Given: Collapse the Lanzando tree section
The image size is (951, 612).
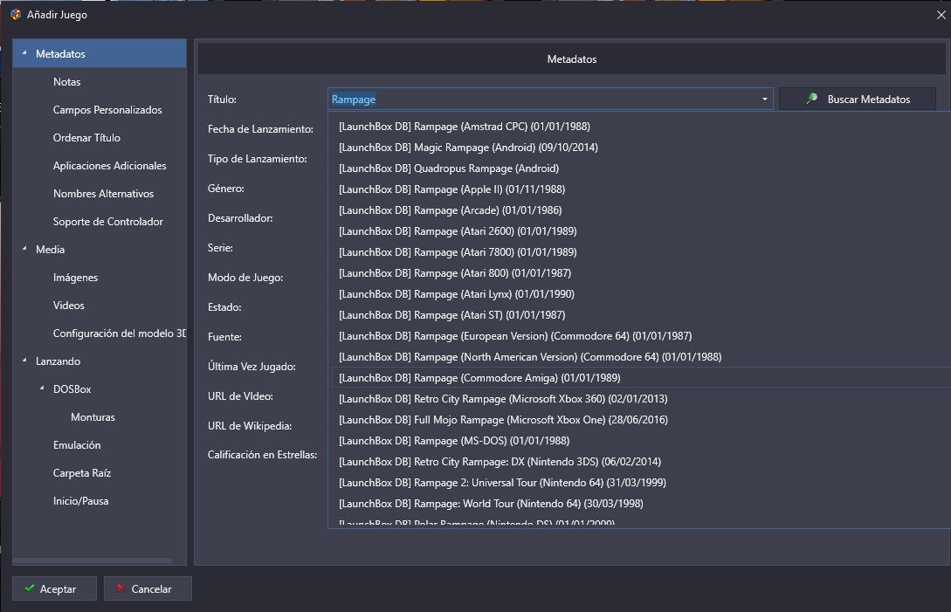Looking at the screenshot, I should click(x=24, y=361).
